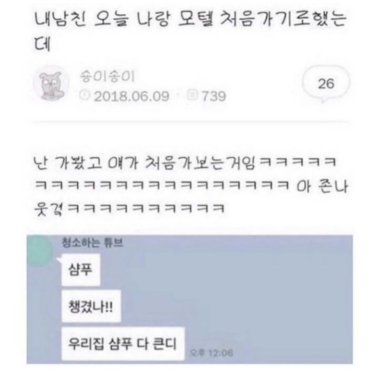
Task: Open the comment bubble showing 26
Action: click(x=326, y=84)
